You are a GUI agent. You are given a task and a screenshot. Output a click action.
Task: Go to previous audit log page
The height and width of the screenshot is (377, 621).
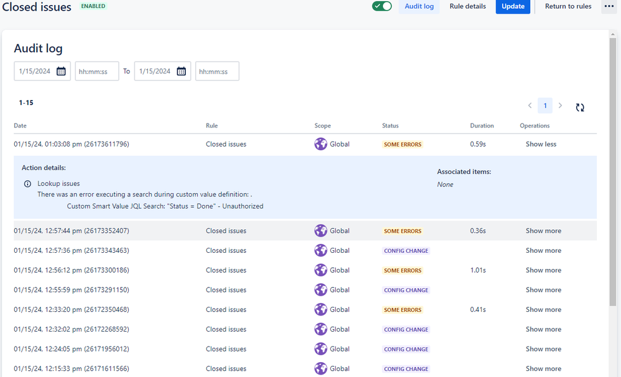click(x=530, y=106)
